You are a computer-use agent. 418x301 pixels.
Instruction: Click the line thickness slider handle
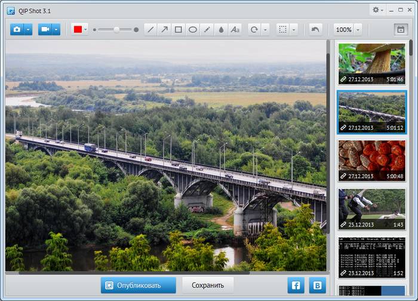116,29
